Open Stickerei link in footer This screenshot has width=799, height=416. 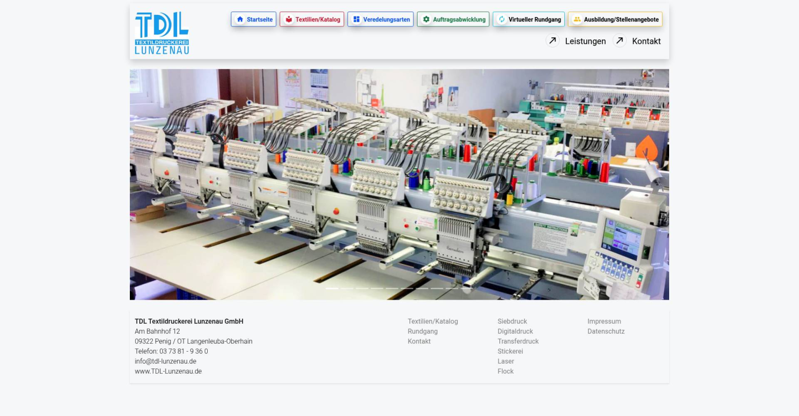(x=510, y=352)
